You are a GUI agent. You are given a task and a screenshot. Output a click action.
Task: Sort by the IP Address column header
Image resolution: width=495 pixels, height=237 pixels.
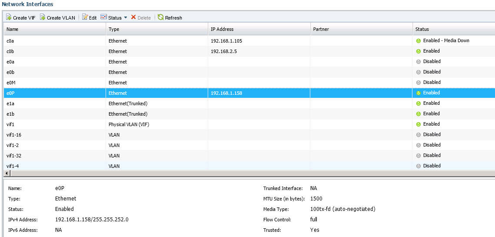[259, 29]
